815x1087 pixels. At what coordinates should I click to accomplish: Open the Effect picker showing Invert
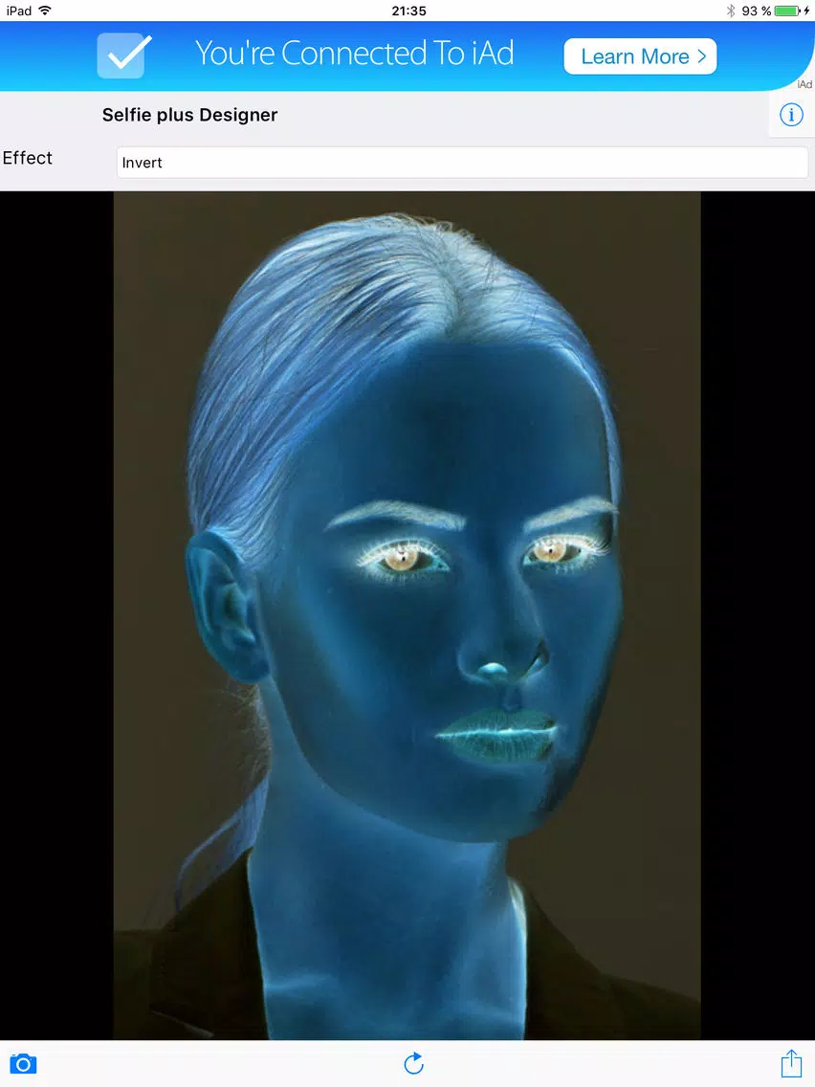(462, 163)
